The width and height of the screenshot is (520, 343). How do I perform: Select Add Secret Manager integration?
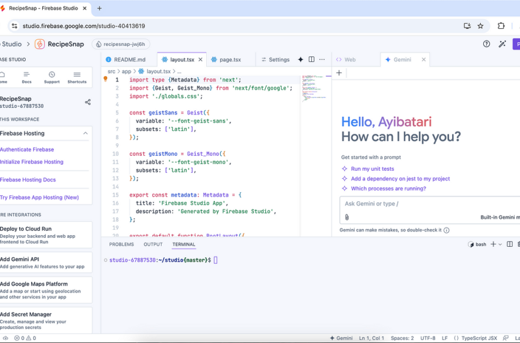pos(46,320)
